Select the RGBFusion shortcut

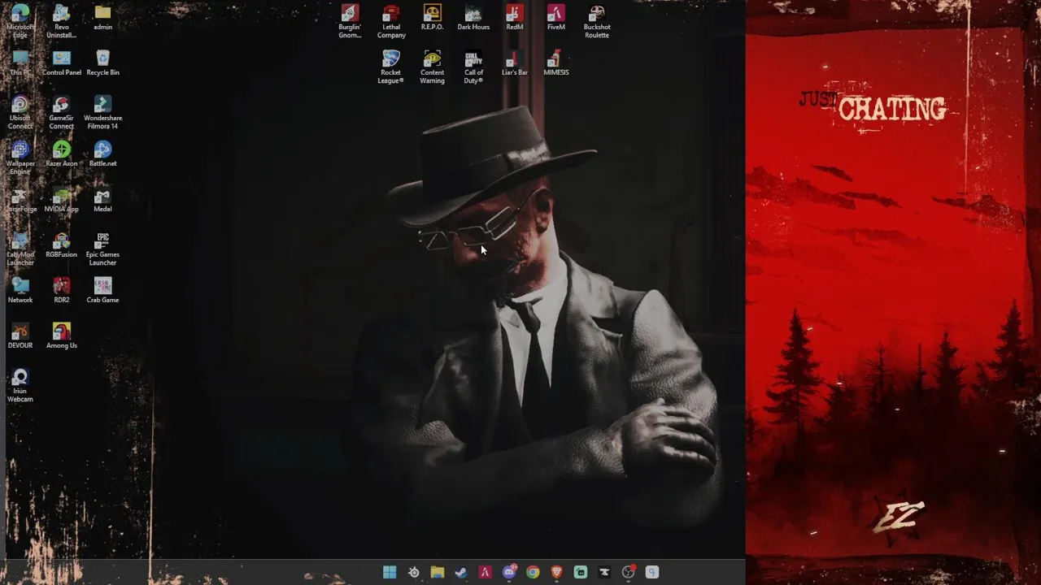tap(62, 245)
